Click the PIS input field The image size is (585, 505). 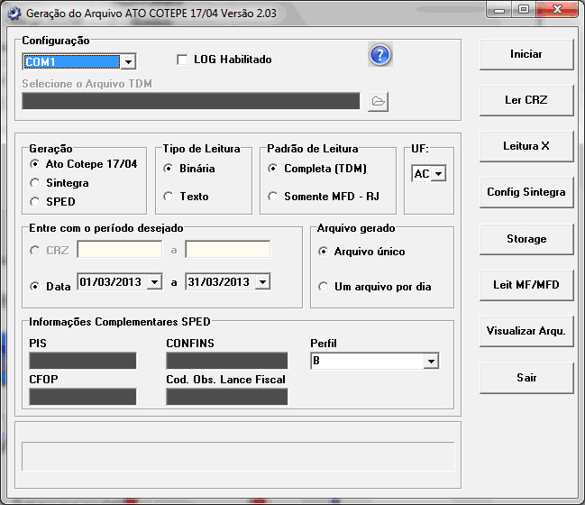[82, 361]
